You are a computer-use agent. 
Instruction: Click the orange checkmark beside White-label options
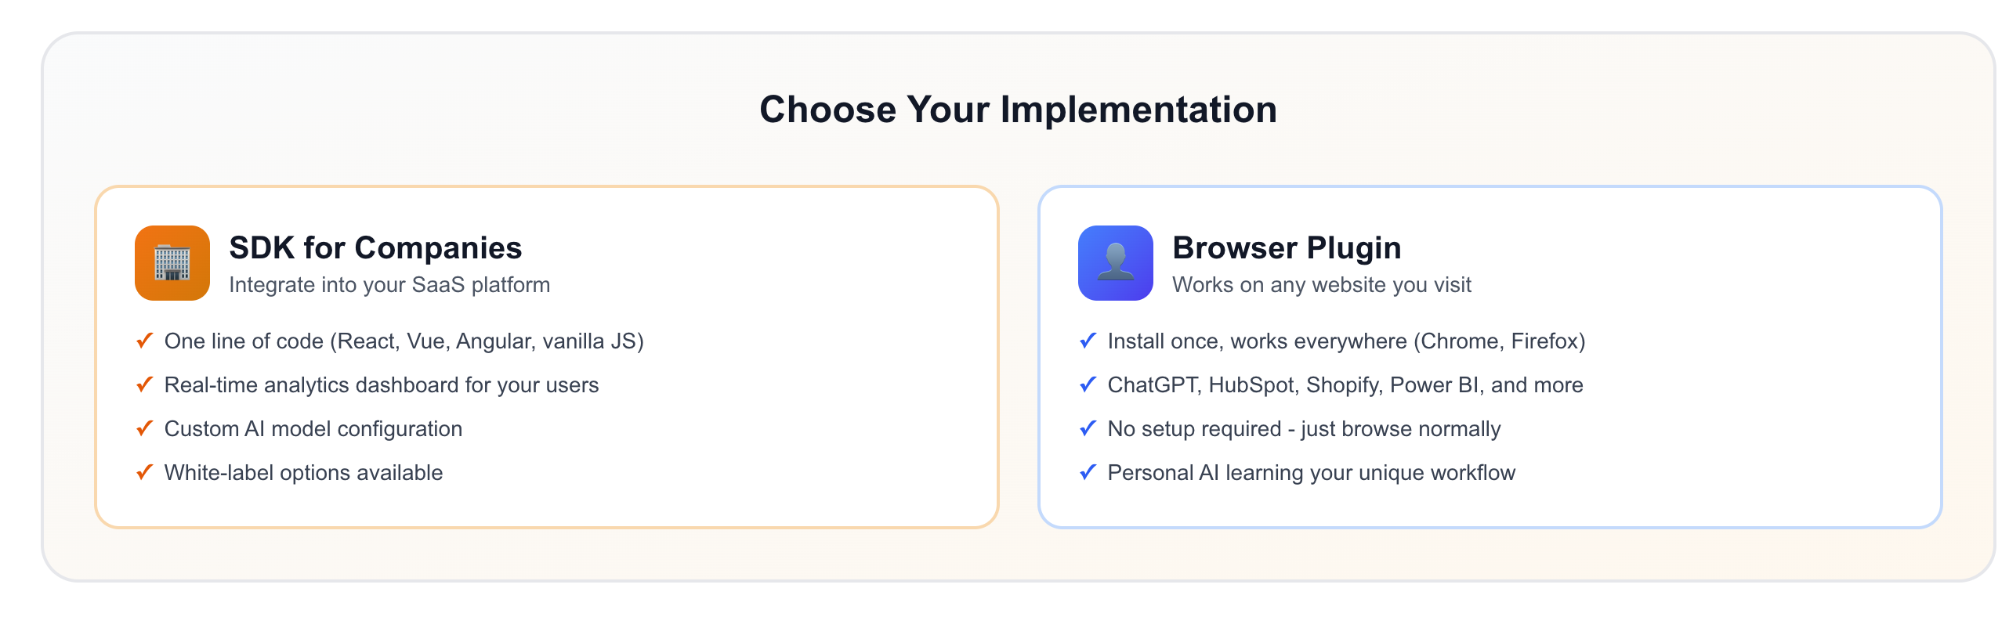(x=145, y=472)
